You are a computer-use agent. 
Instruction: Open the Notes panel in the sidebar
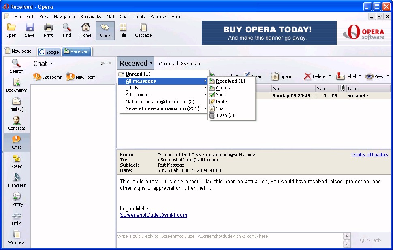16,161
